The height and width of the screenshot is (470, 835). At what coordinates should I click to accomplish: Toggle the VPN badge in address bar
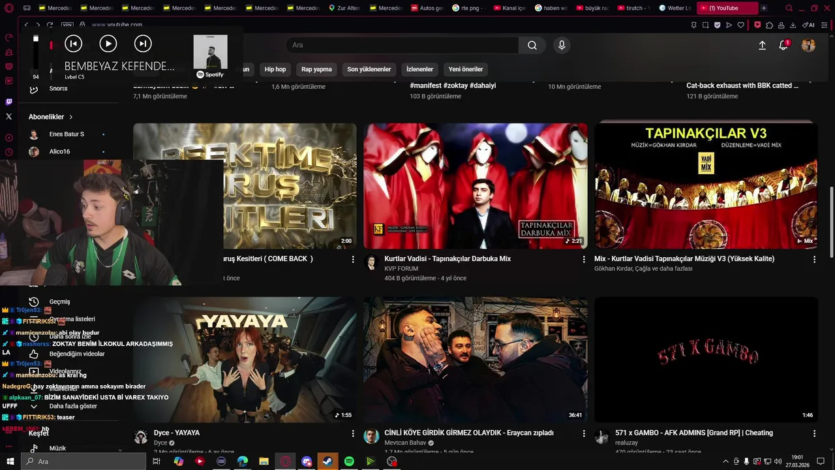(x=67, y=25)
